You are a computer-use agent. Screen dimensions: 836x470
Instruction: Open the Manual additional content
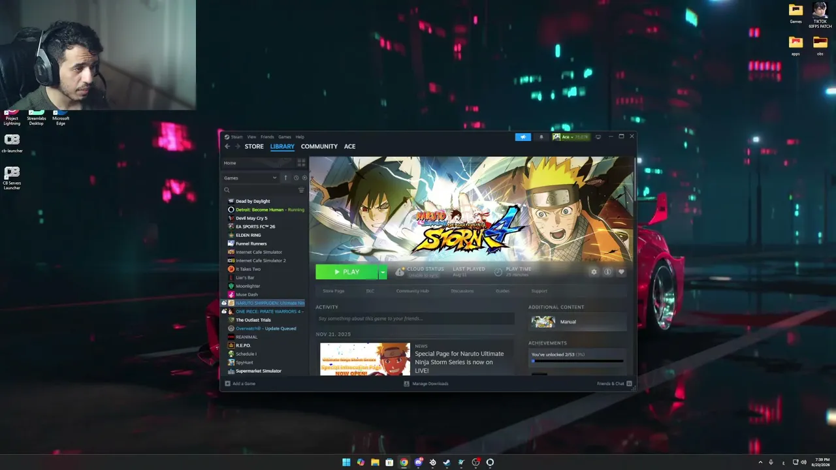tap(577, 322)
